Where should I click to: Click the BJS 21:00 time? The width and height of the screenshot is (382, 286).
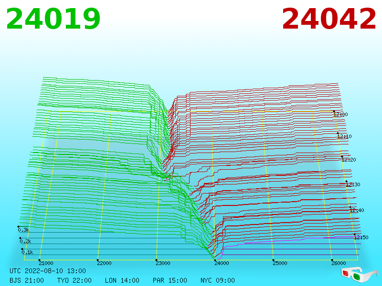pos(27,280)
